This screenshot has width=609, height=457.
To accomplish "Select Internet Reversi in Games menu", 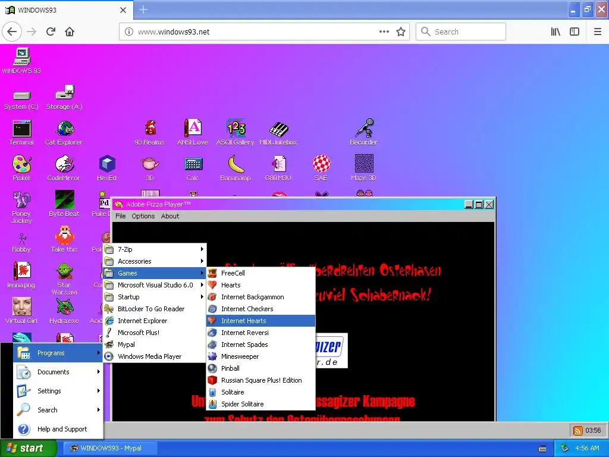I will pos(260,333).
